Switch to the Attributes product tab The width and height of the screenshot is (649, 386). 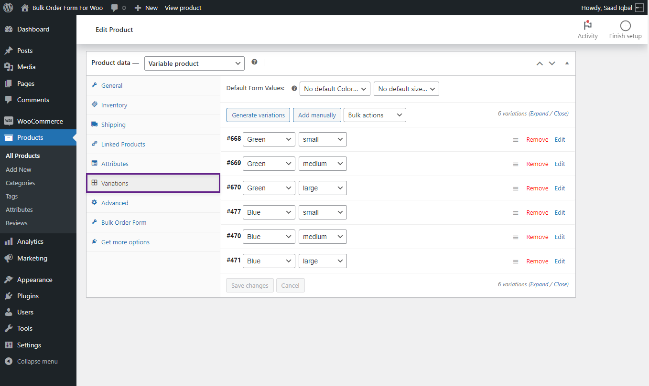(x=115, y=164)
